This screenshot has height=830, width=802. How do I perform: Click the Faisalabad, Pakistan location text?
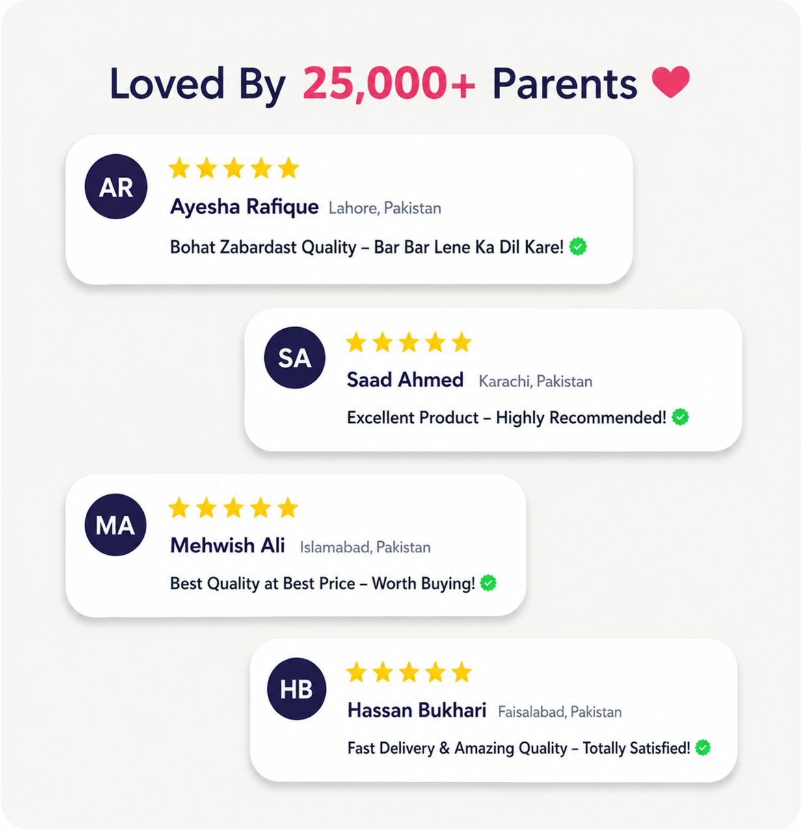[560, 712]
